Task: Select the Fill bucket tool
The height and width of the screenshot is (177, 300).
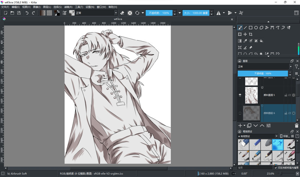Action: tap(261, 41)
